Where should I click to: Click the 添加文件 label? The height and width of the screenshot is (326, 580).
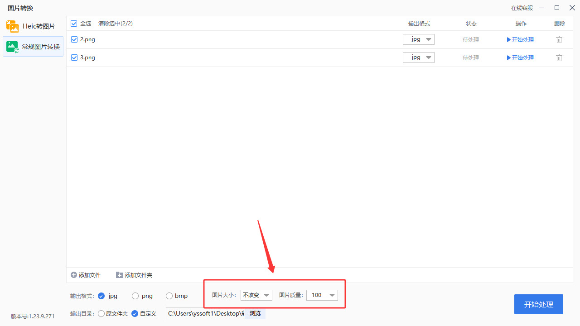[90, 275]
